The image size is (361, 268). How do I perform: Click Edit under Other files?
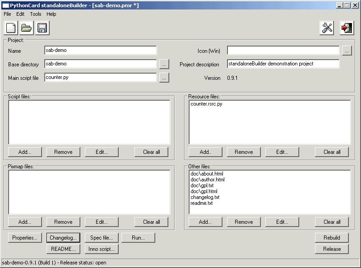[282, 222]
